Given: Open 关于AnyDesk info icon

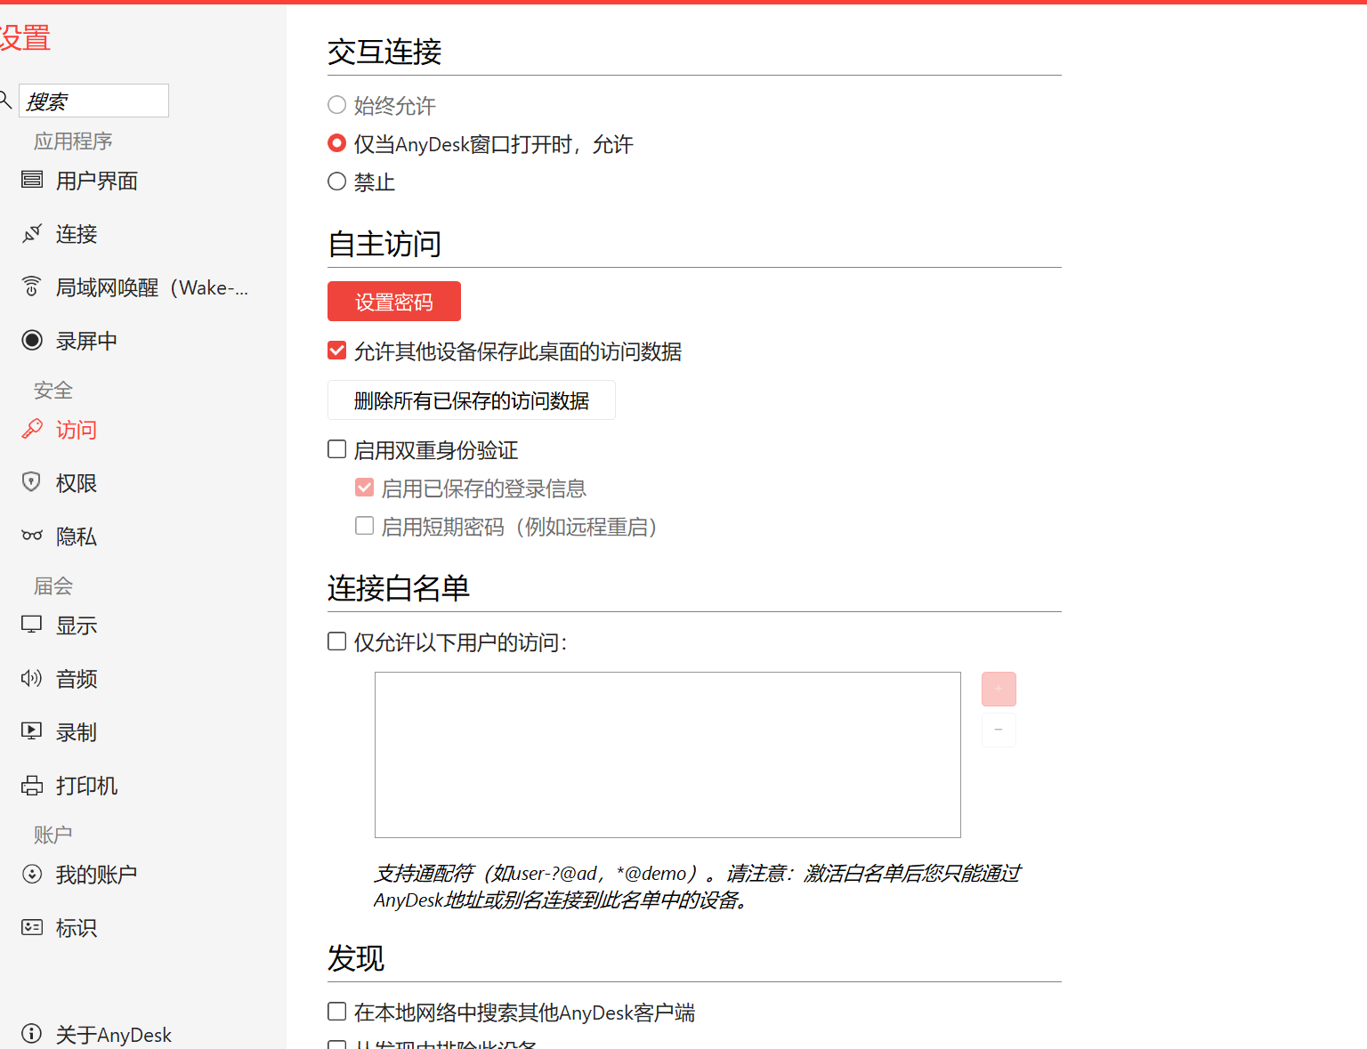Looking at the screenshot, I should click(32, 1033).
